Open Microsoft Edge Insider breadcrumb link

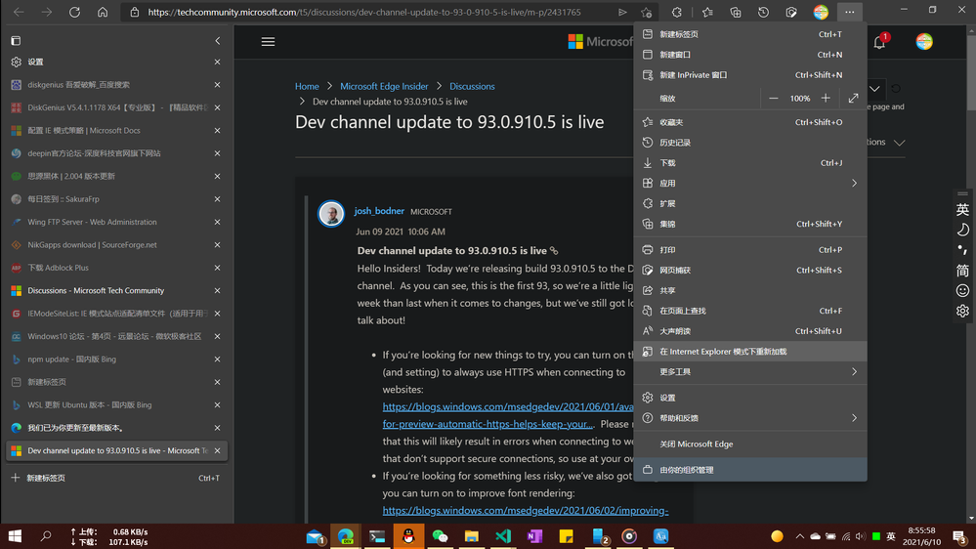click(384, 87)
